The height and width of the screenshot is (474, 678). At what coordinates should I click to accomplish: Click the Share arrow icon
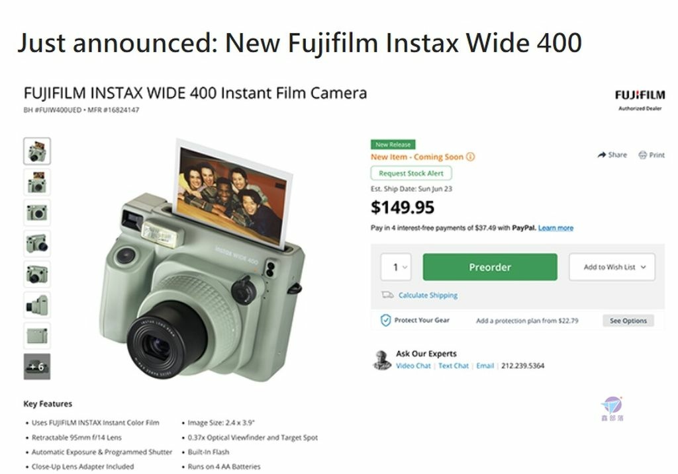(601, 155)
